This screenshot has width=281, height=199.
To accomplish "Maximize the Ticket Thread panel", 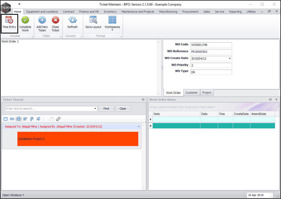I will (143, 100).
